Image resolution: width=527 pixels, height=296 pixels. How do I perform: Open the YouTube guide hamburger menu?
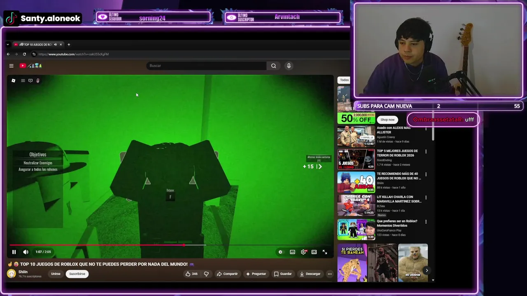[12, 66]
